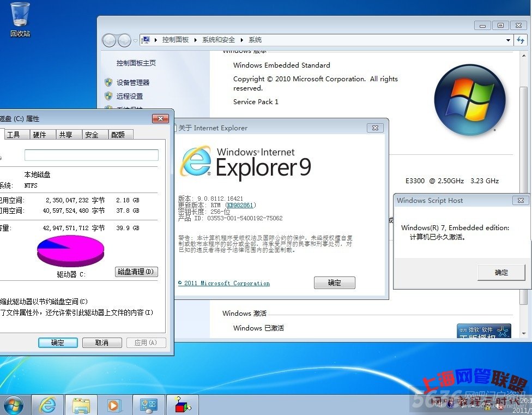
Task: Click the Windows logo in the System window
Action: [x=470, y=100]
